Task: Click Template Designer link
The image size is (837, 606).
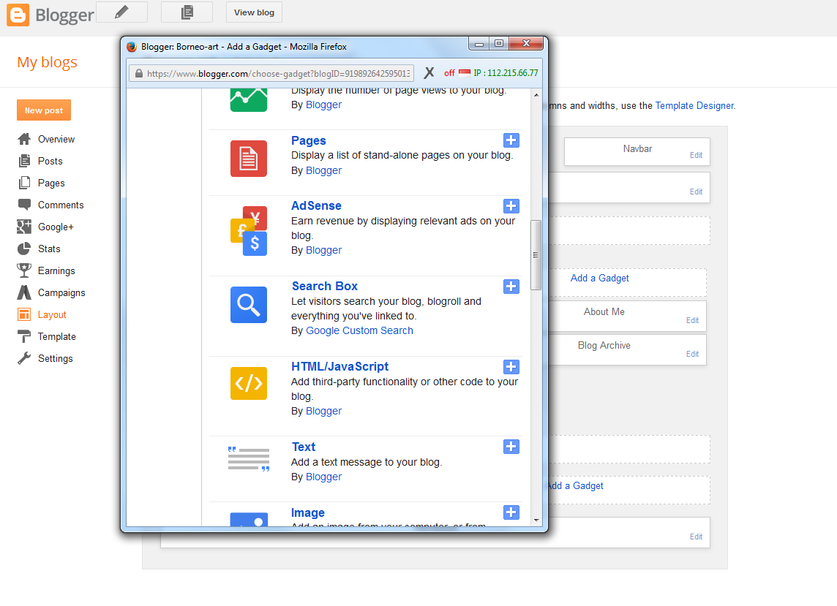Action: 694,105
